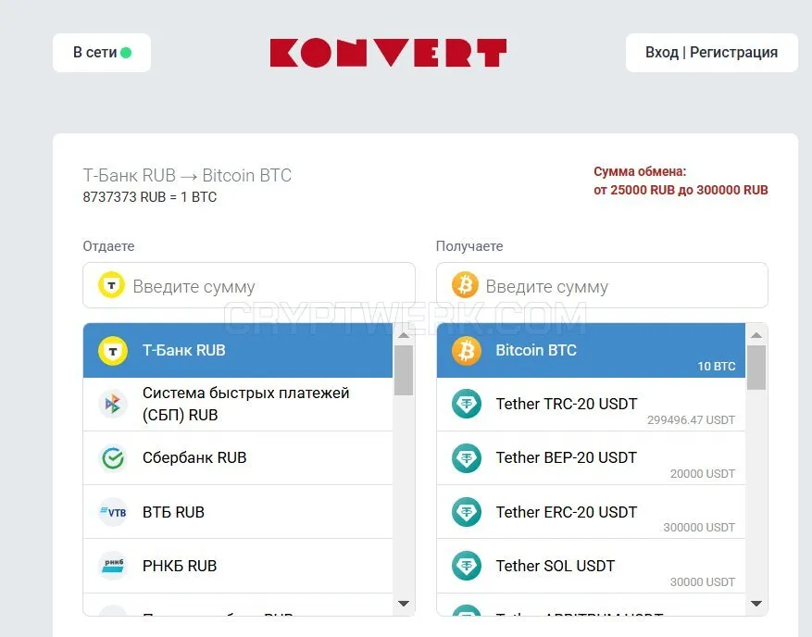
Task: Click the Bitcoin BTC list row icon
Action: (466, 351)
